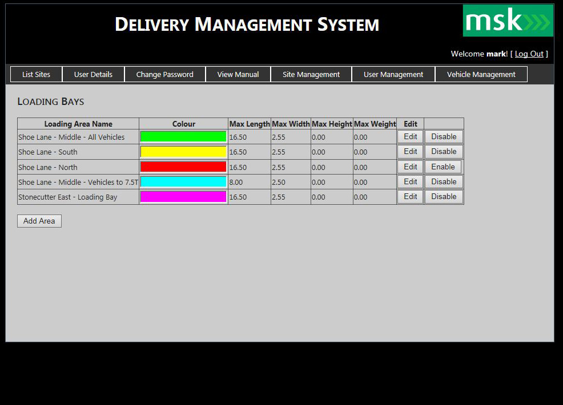The height and width of the screenshot is (405, 563).
Task: Click the green colour swatch
Action: (x=183, y=137)
